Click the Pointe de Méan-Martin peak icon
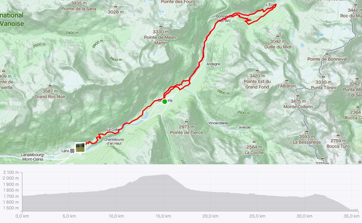This screenshot has width=362, height=223. coord(161,26)
